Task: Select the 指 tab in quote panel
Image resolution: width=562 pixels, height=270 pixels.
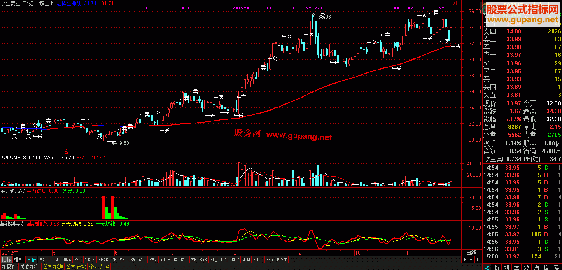Action: point(536,267)
